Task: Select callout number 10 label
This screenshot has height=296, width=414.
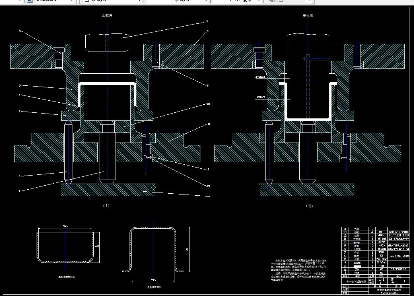Action: point(208,104)
